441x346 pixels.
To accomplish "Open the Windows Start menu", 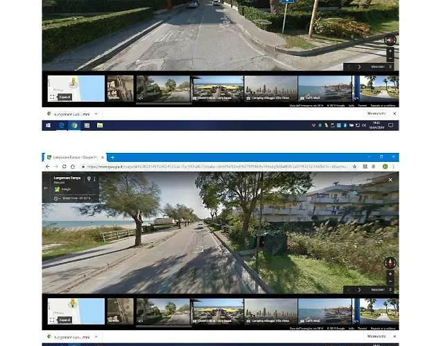I will click(x=48, y=125).
